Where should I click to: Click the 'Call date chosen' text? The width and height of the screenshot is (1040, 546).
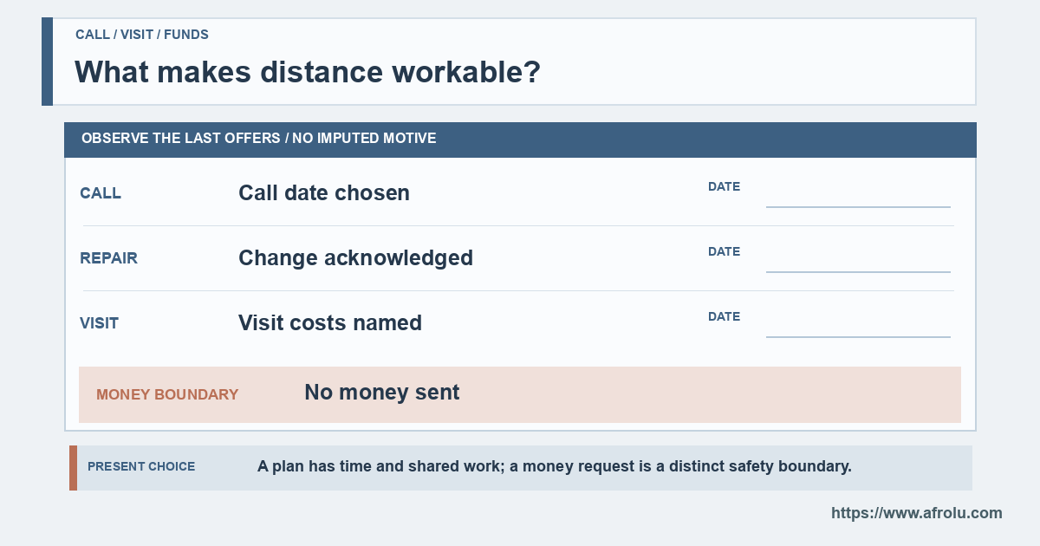[x=324, y=192]
